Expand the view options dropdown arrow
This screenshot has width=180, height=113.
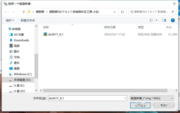coord(156,20)
